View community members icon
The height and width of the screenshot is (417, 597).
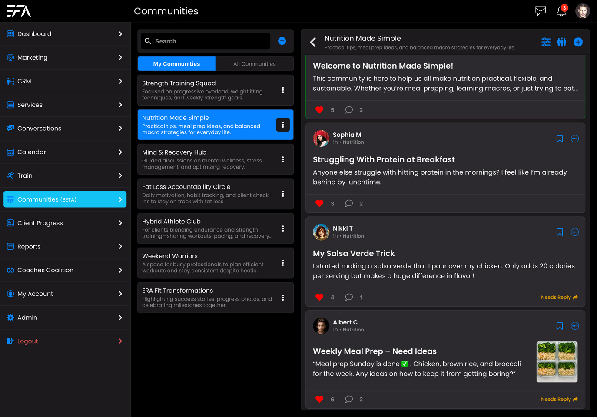click(562, 42)
